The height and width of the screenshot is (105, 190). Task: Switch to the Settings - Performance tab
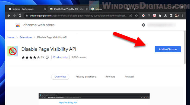pyautogui.click(x=27, y=9)
